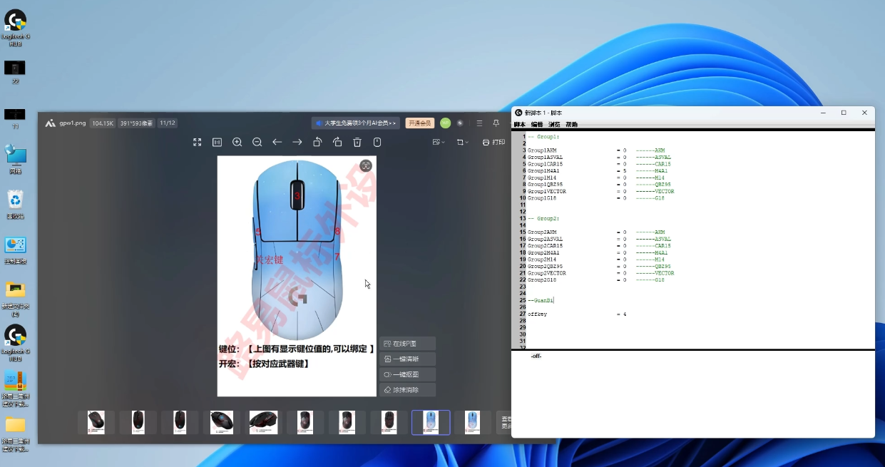Expand the crop tool dropdown
The height and width of the screenshot is (467, 885).
(464, 143)
